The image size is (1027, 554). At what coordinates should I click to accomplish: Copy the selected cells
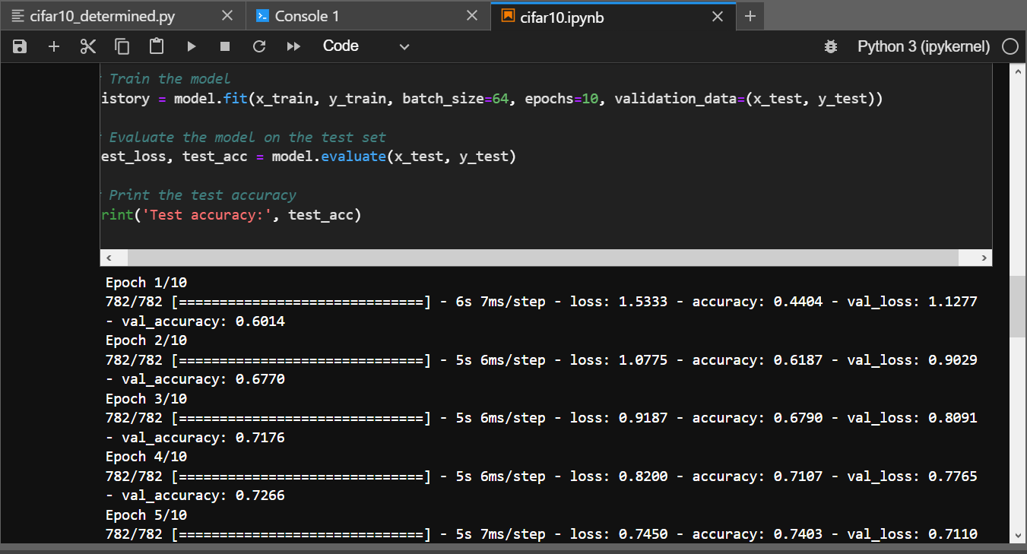pos(122,46)
